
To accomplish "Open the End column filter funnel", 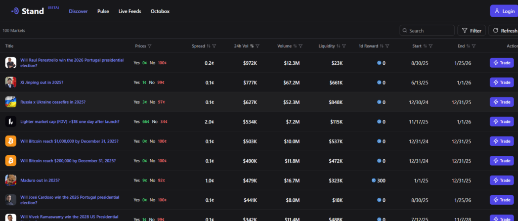I will (x=473, y=46).
